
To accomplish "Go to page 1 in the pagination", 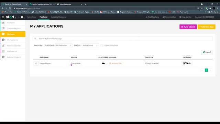I will coord(206,70).
